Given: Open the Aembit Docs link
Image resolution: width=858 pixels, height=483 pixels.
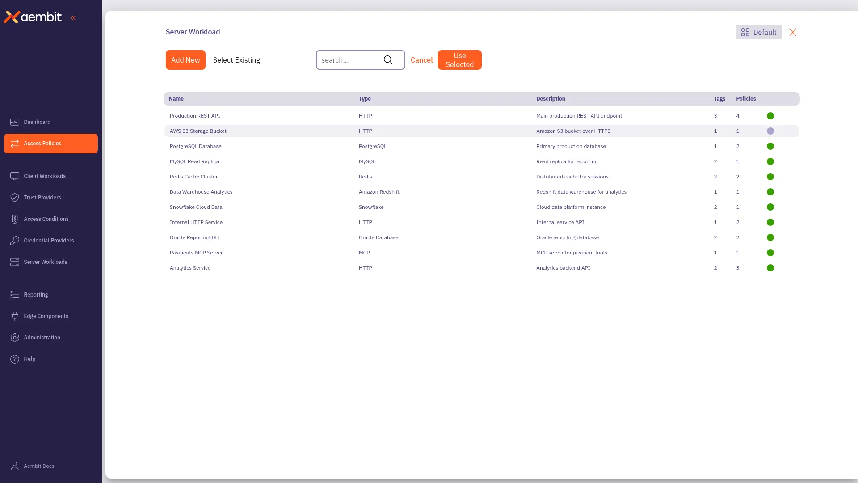Looking at the screenshot, I should (x=39, y=466).
